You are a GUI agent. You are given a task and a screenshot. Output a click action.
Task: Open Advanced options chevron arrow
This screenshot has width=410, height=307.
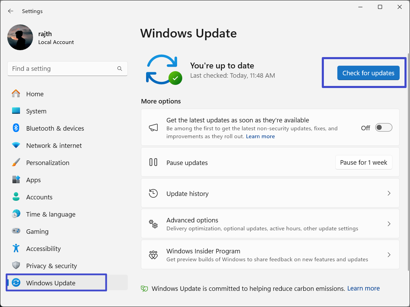point(389,224)
